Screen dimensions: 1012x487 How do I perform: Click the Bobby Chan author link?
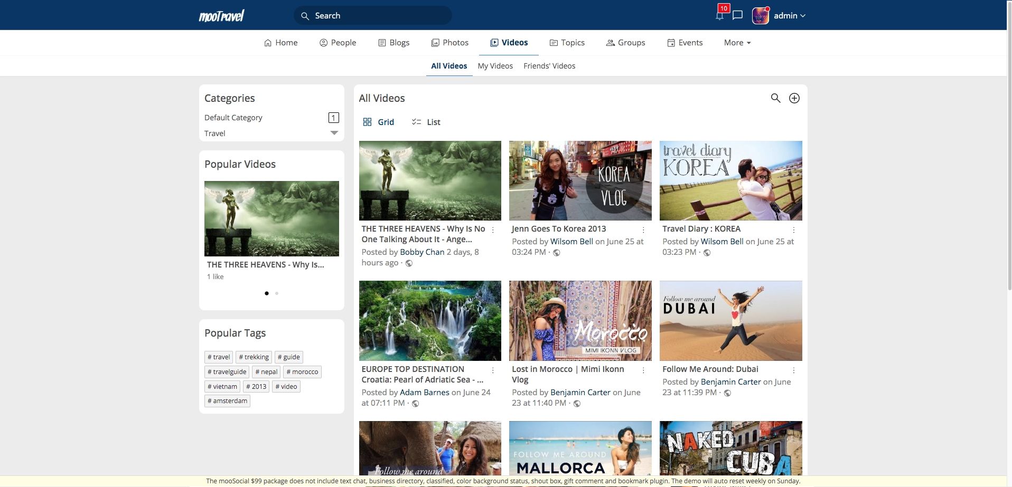[x=422, y=252]
